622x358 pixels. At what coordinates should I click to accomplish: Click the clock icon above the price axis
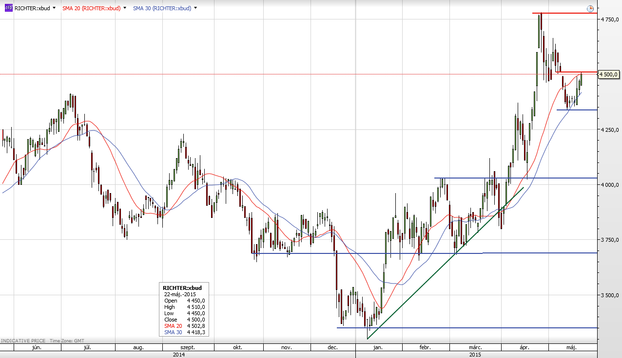click(590, 8)
